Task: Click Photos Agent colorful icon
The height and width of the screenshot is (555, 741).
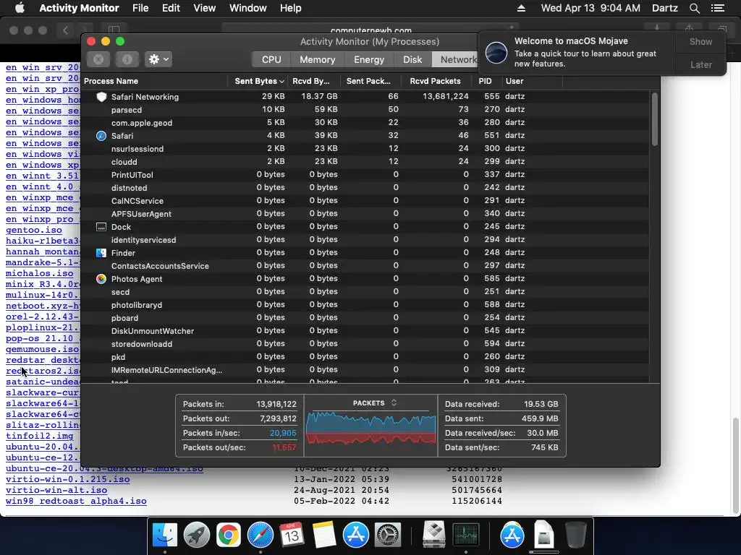Action: (101, 279)
